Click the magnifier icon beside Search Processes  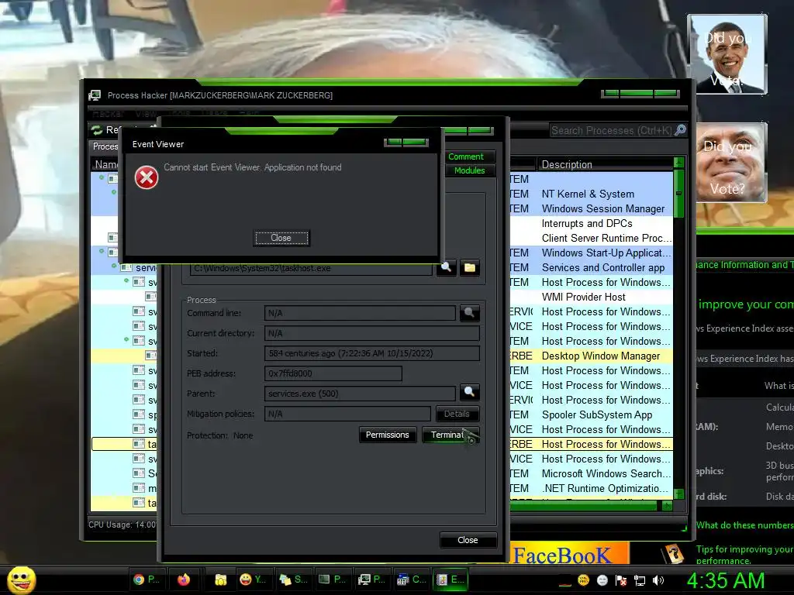point(681,130)
